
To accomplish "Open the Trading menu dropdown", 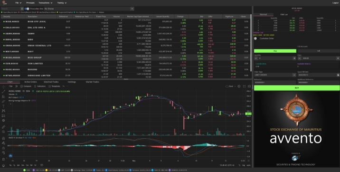I will point(62,3).
